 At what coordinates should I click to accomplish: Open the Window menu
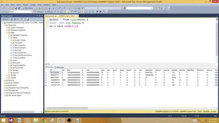(47, 5)
